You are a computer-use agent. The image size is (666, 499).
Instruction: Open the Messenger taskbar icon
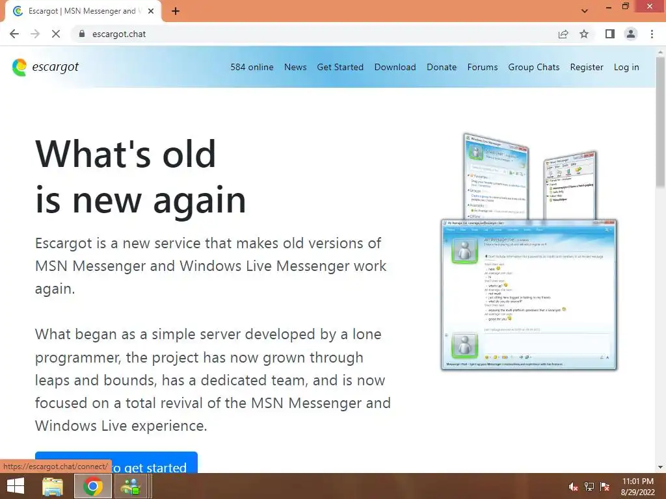pyautogui.click(x=132, y=486)
